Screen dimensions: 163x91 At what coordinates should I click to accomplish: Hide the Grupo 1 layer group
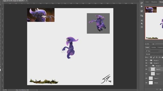pyautogui.click(x=146, y=60)
